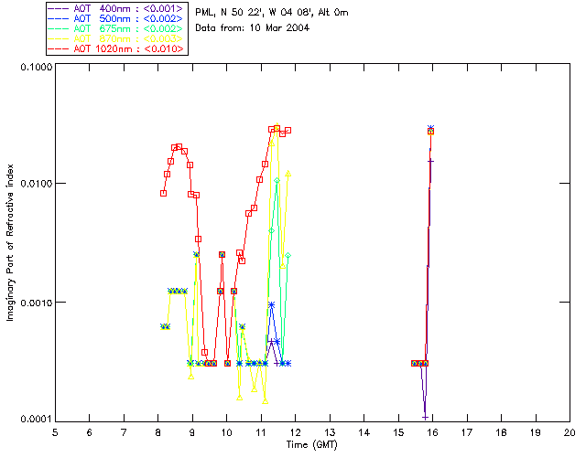Click the x-axis tick label 18
The width and height of the screenshot is (586, 468).
click(501, 432)
